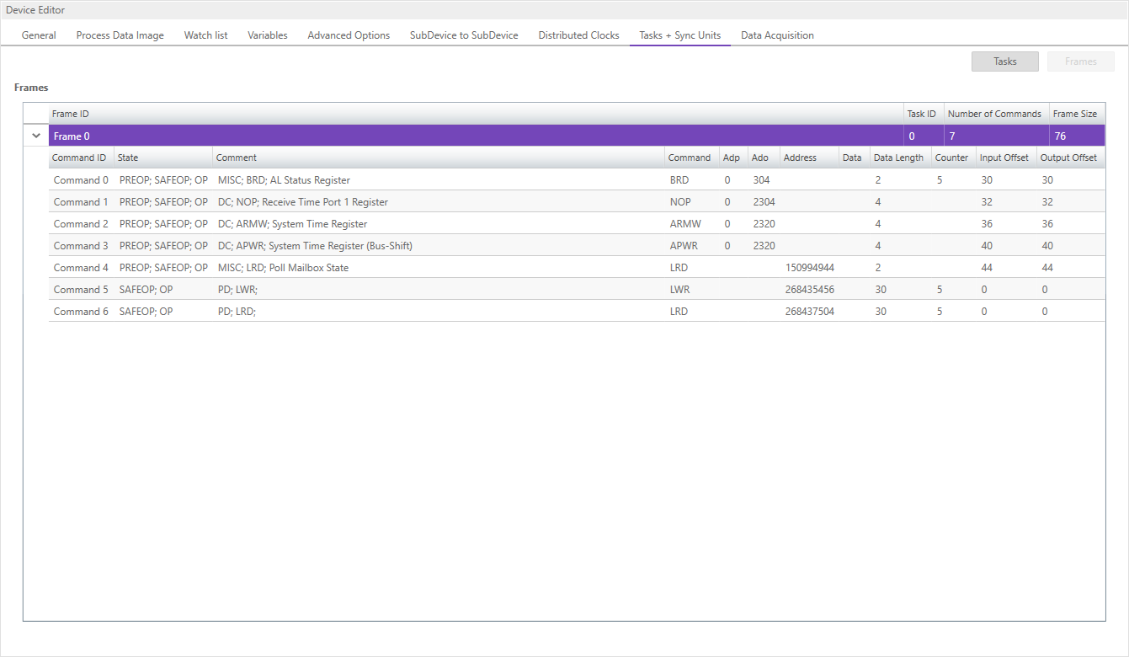Open the Data Acquisition tab
The width and height of the screenshot is (1129, 657).
pyautogui.click(x=776, y=35)
